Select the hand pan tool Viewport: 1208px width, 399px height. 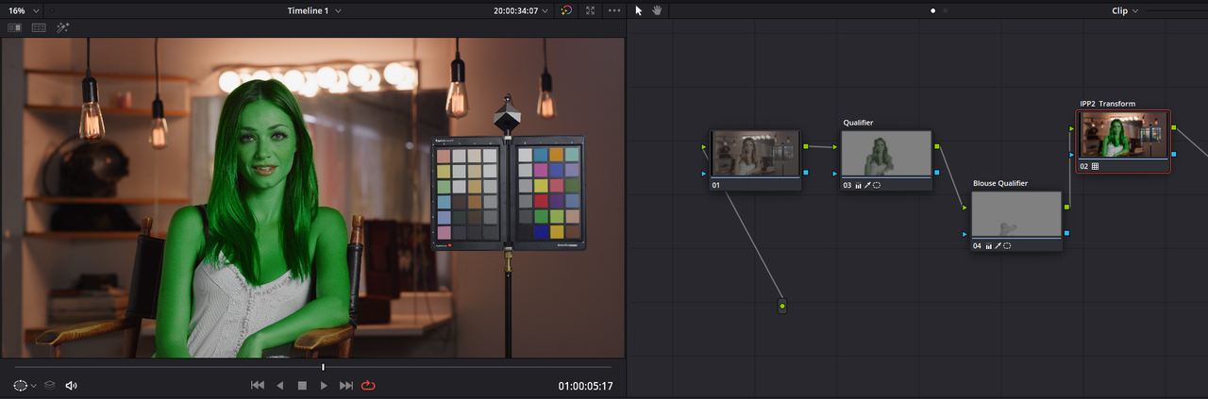(657, 10)
